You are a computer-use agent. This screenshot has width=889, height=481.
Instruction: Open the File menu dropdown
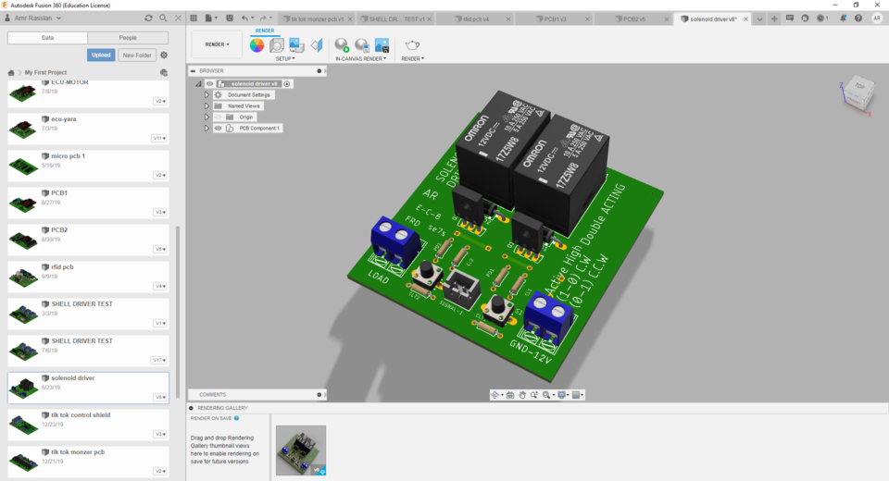click(x=211, y=18)
